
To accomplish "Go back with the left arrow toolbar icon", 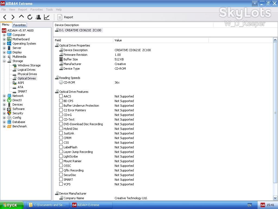I will click(x=5, y=17).
